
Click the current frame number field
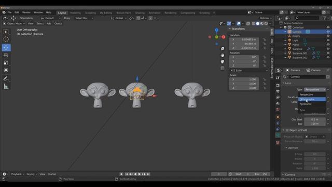(219, 174)
